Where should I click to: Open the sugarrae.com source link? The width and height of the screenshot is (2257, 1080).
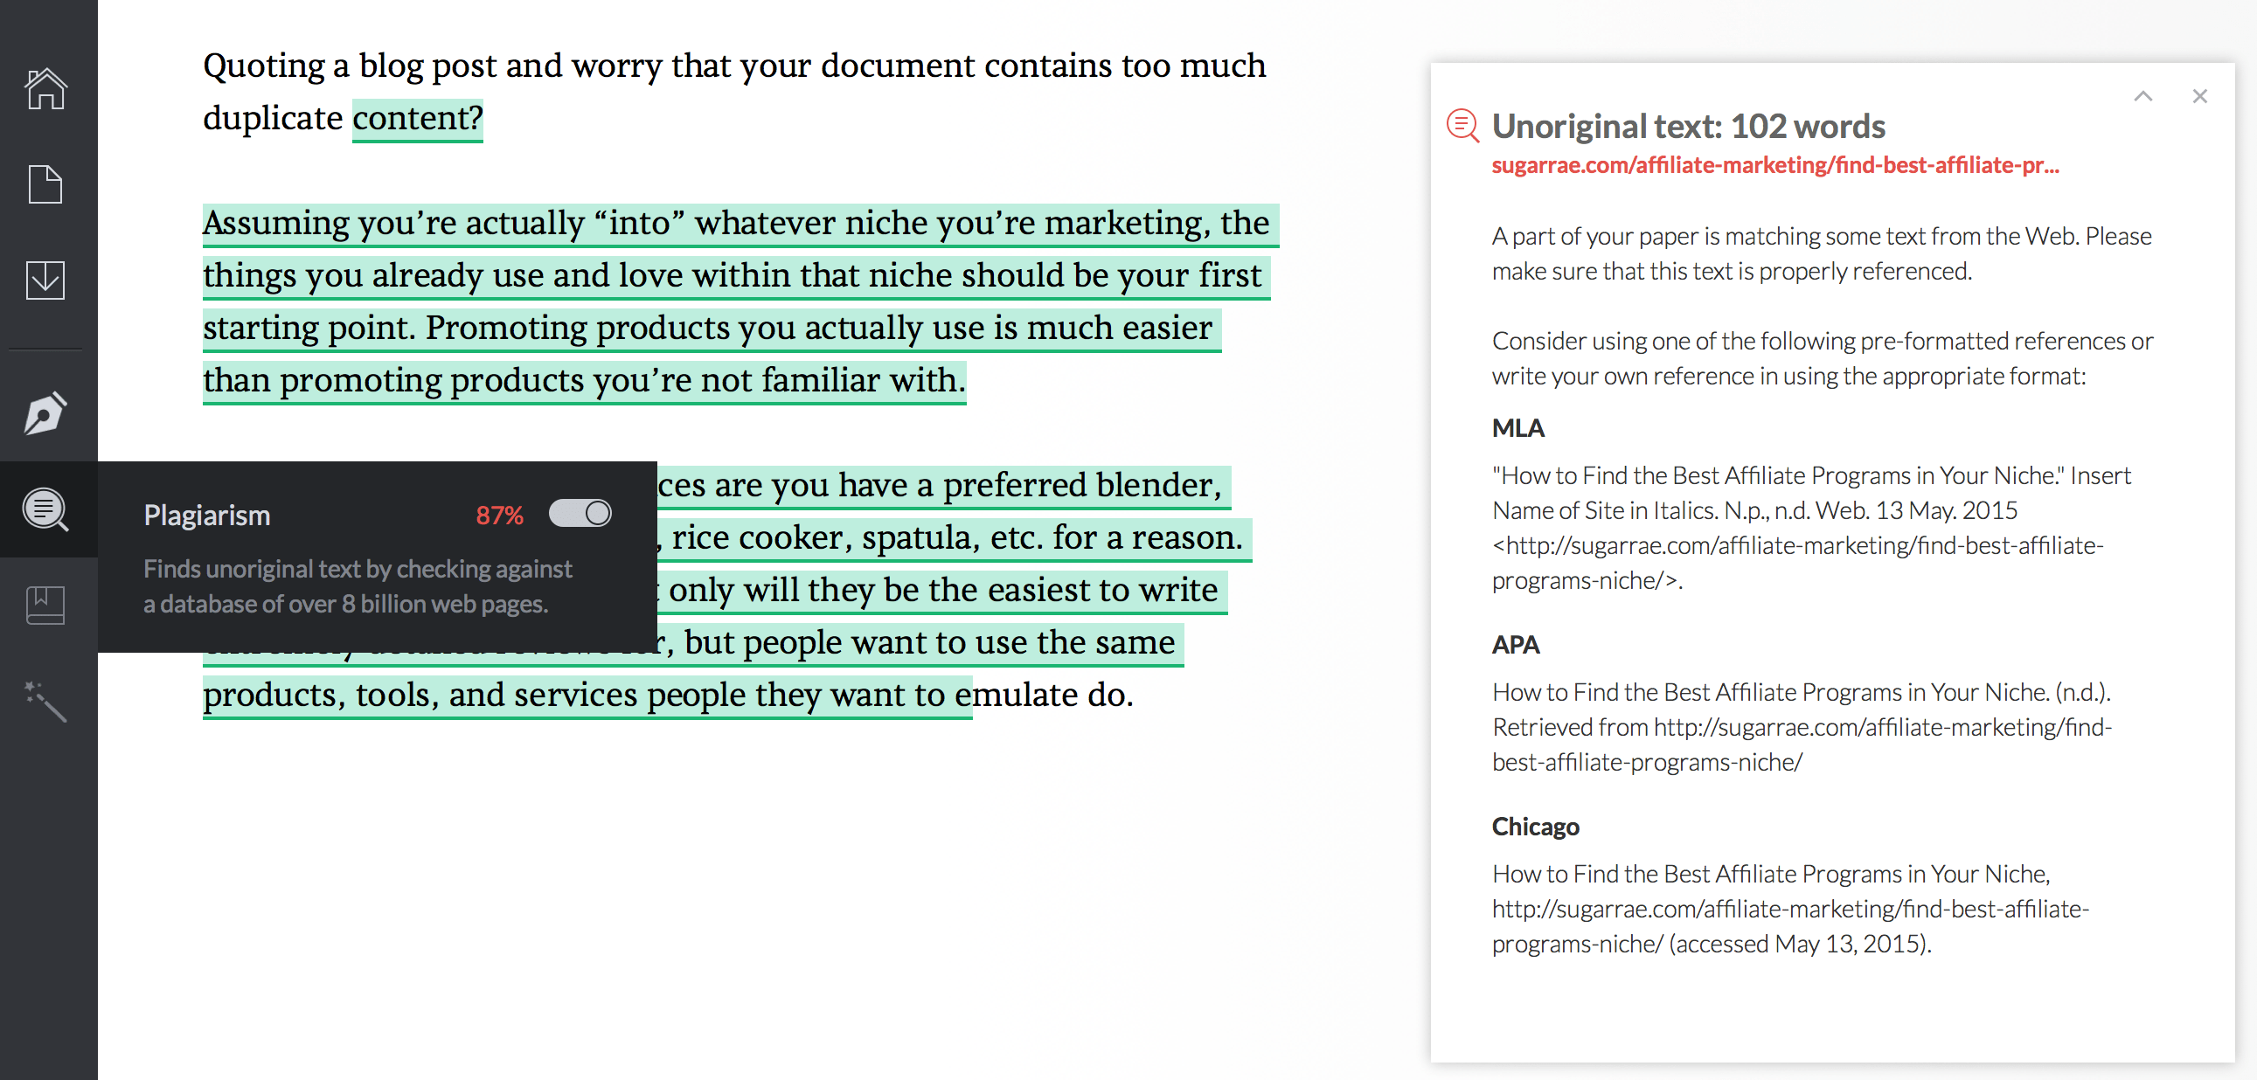[x=1775, y=165]
